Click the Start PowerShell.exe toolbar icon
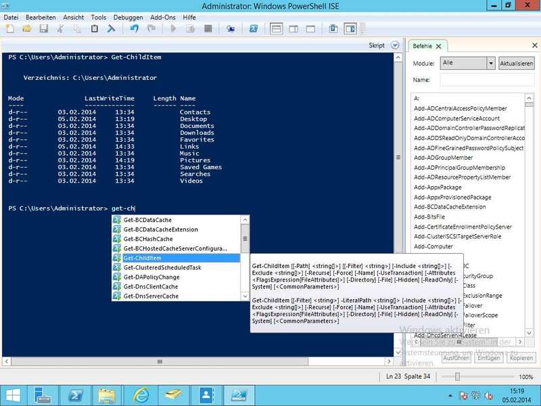 254,29
